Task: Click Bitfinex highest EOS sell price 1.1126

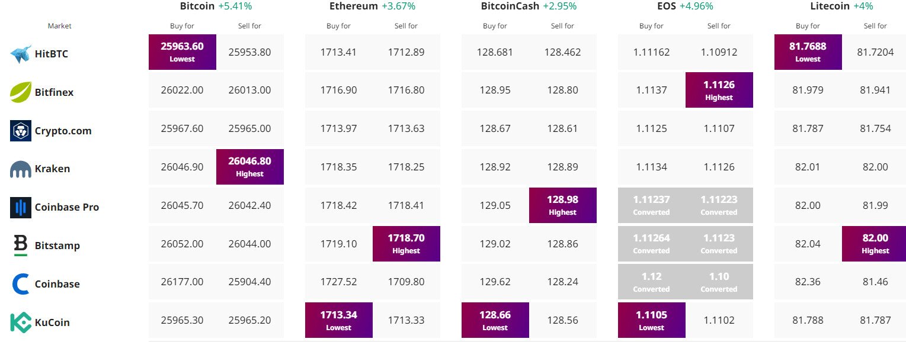Action: [x=719, y=90]
